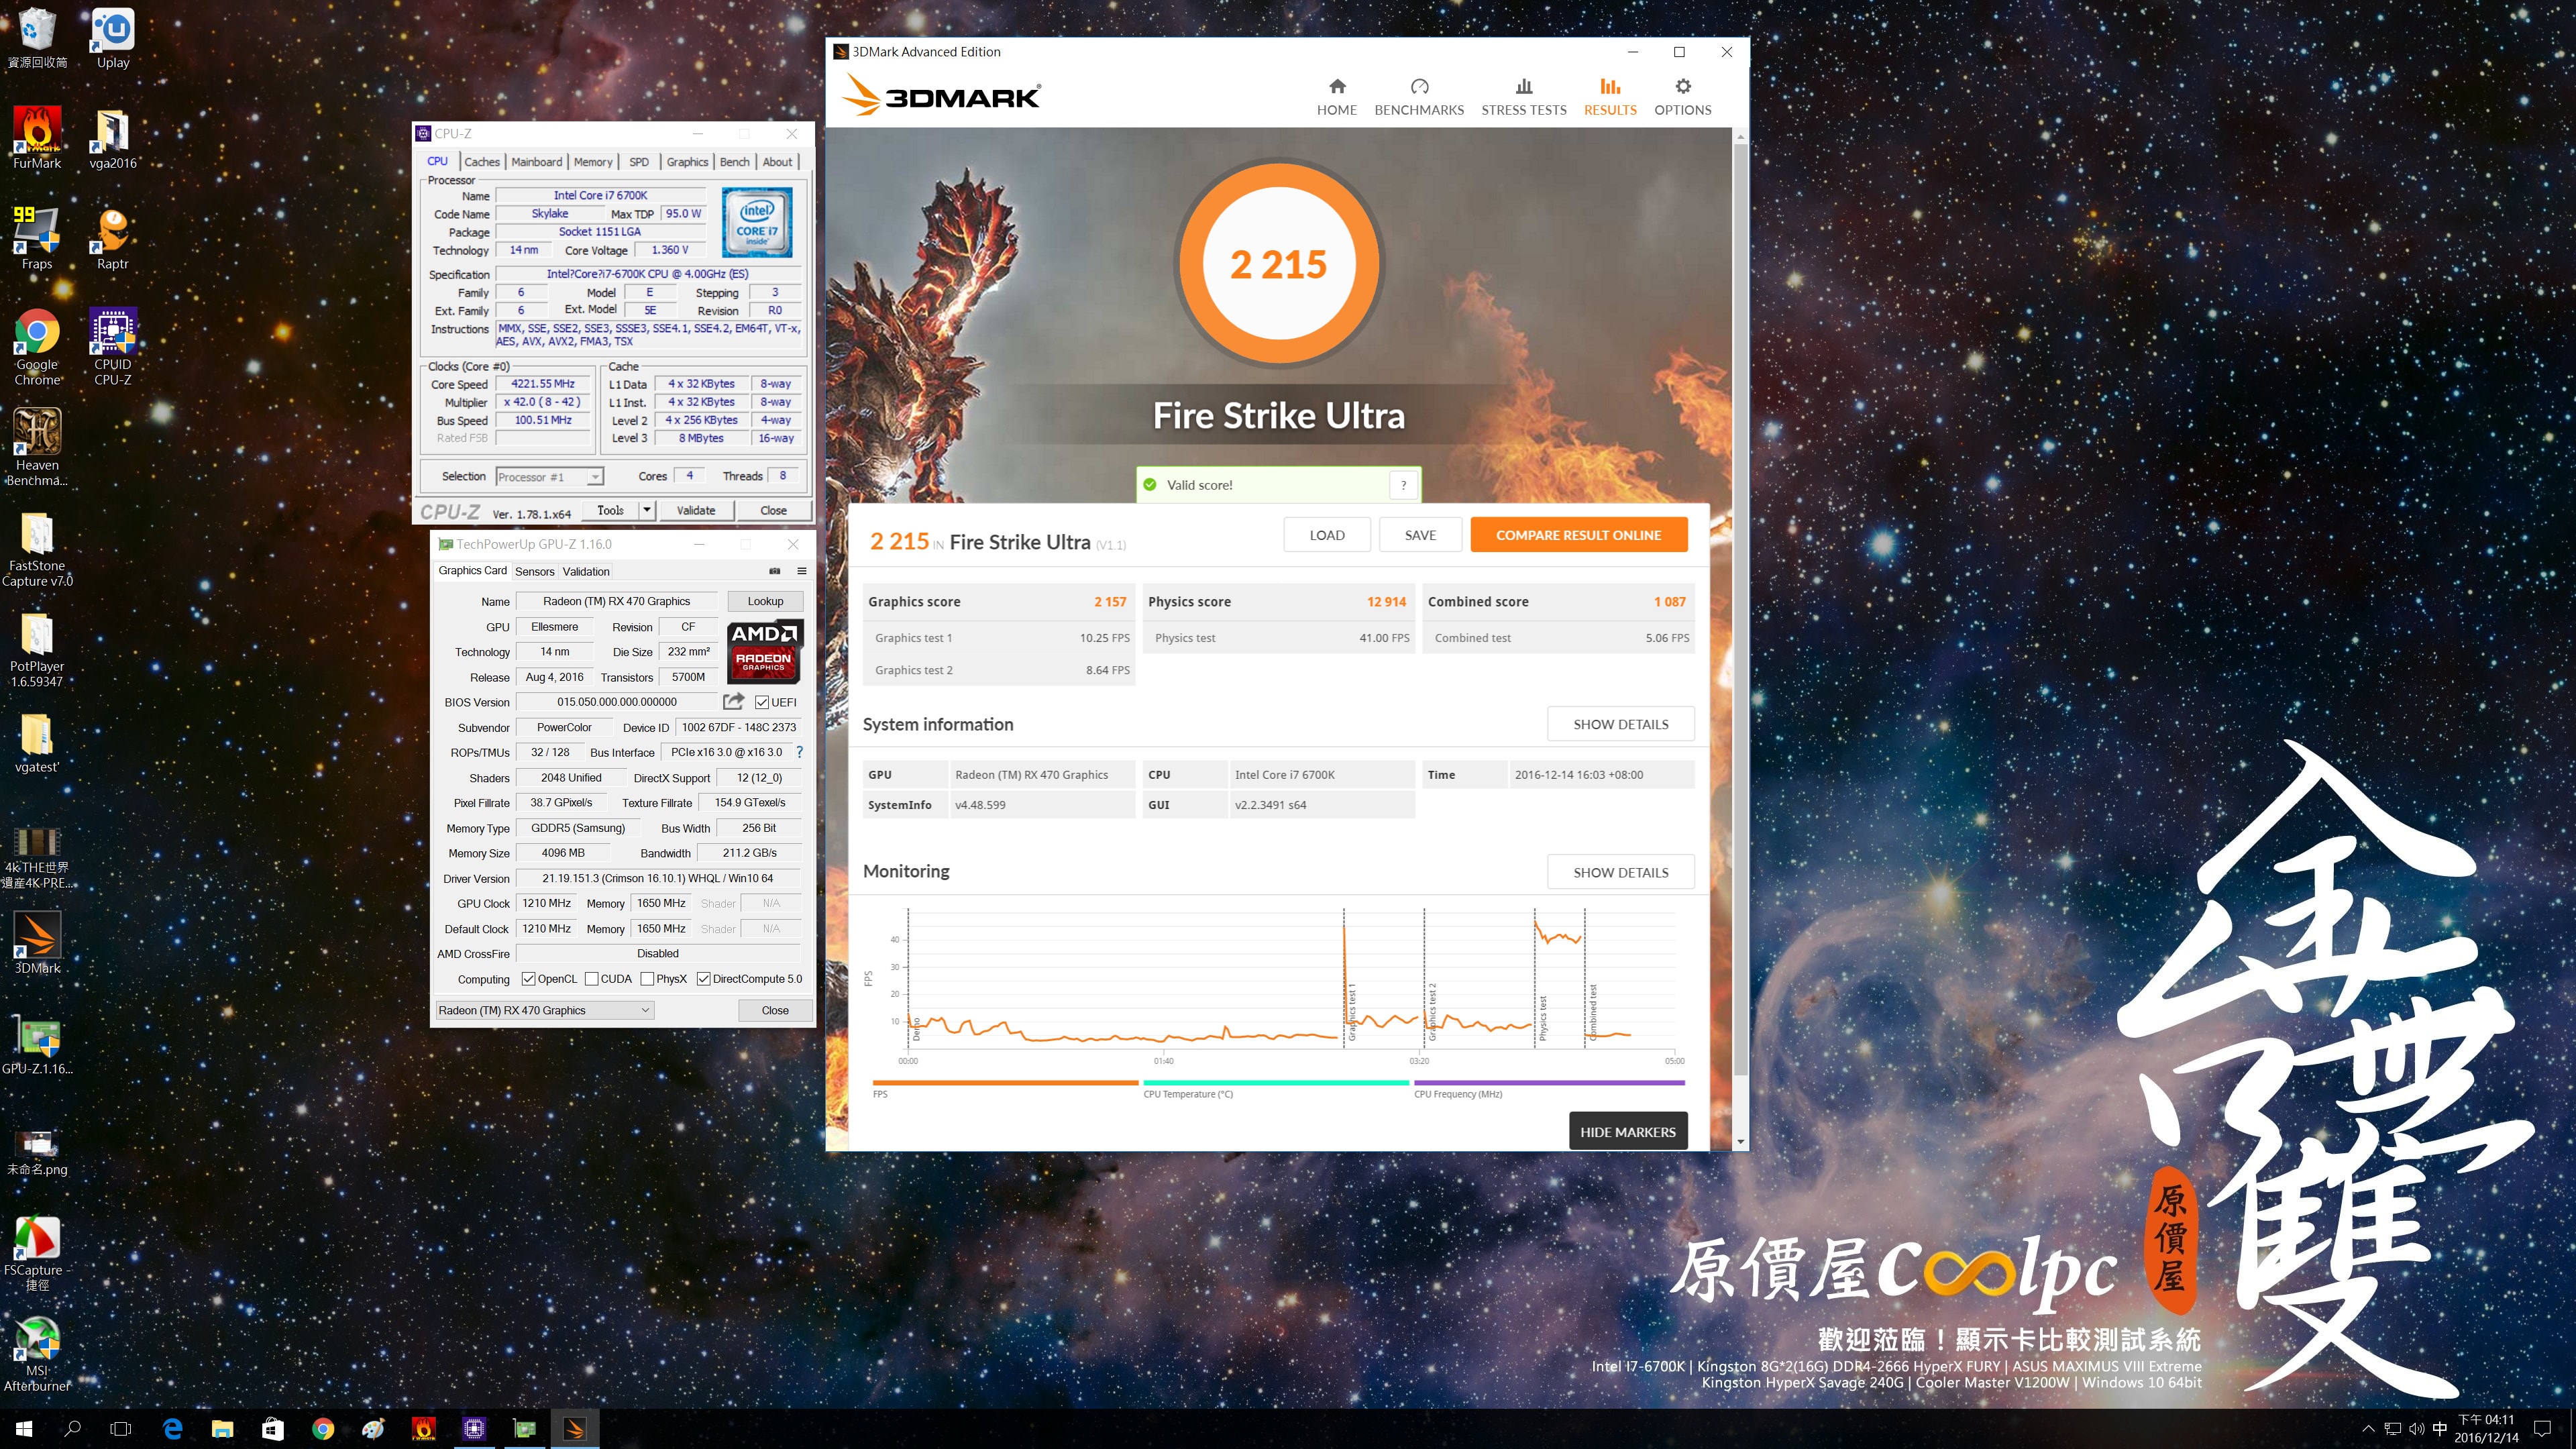Click the Physics test marker on chart

coord(1543,1018)
